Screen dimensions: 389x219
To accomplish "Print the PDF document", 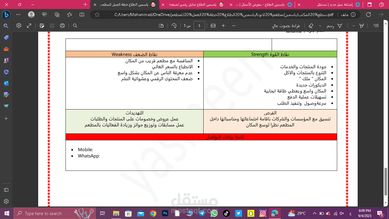I will click(62, 26).
